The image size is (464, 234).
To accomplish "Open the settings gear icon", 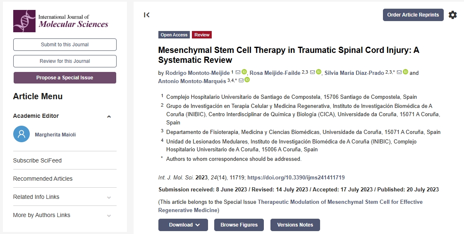I will pos(453,15).
